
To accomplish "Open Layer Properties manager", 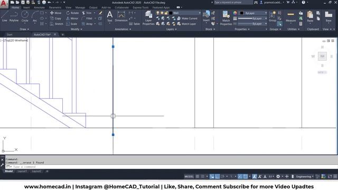I will [x=148, y=18].
